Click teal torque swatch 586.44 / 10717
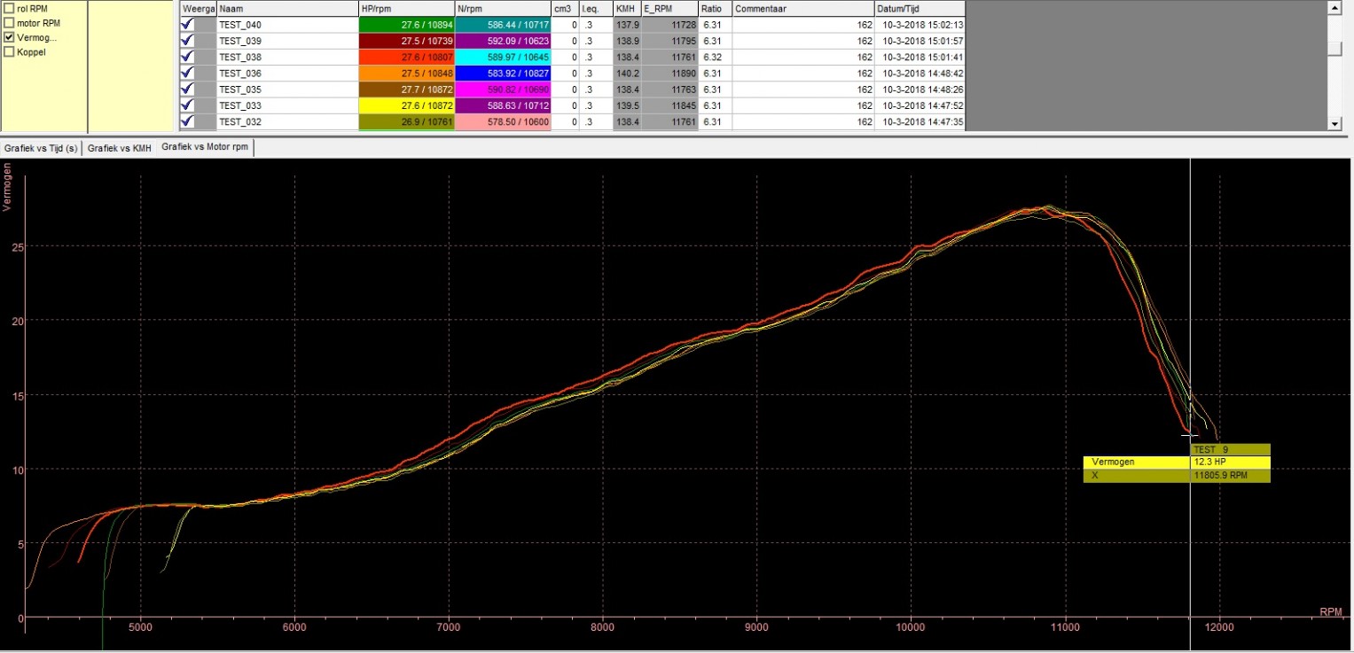The width and height of the screenshot is (1354, 653). [x=502, y=25]
